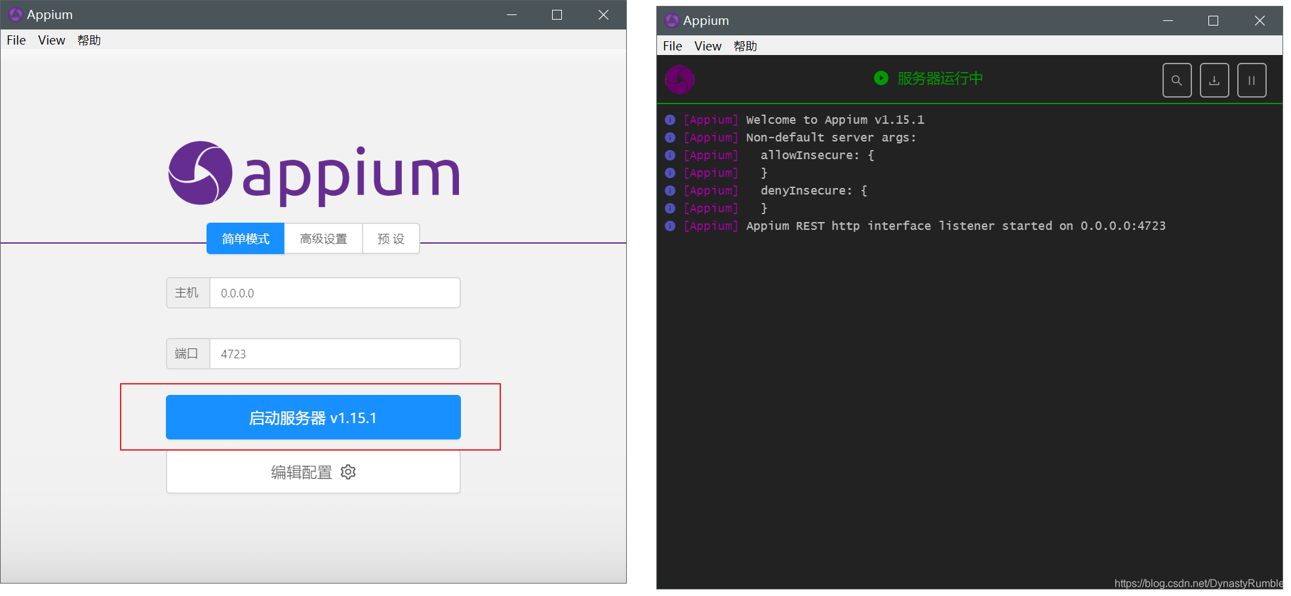Open View menu in left Appium window
Image resolution: width=1291 pixels, height=596 pixels.
pos(51,40)
